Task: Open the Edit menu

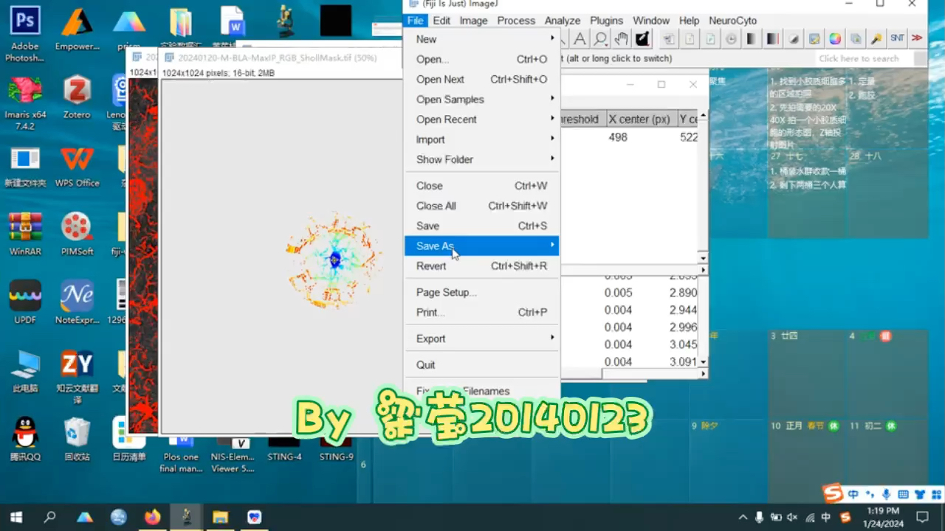Action: click(441, 21)
